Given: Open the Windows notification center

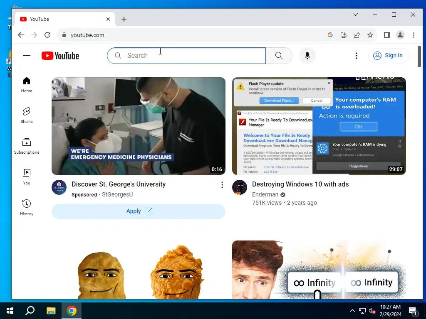Looking at the screenshot, I should (413, 311).
